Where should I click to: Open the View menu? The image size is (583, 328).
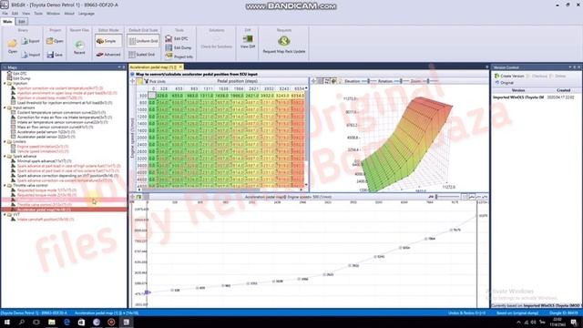[x=26, y=14]
